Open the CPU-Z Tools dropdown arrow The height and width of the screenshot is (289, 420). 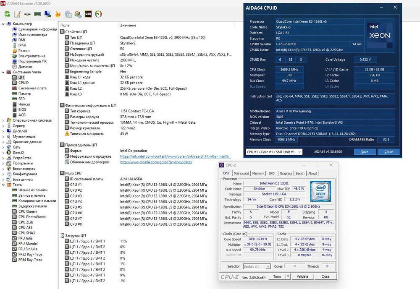[x=288, y=276]
